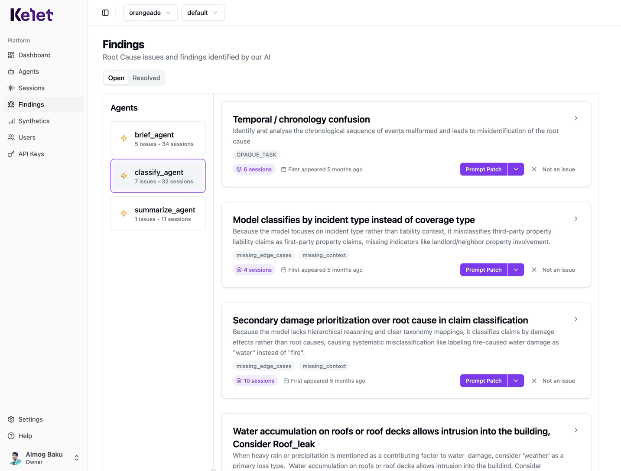Select the Agents icon in the sidebar
The height and width of the screenshot is (471, 621).
click(x=10, y=71)
